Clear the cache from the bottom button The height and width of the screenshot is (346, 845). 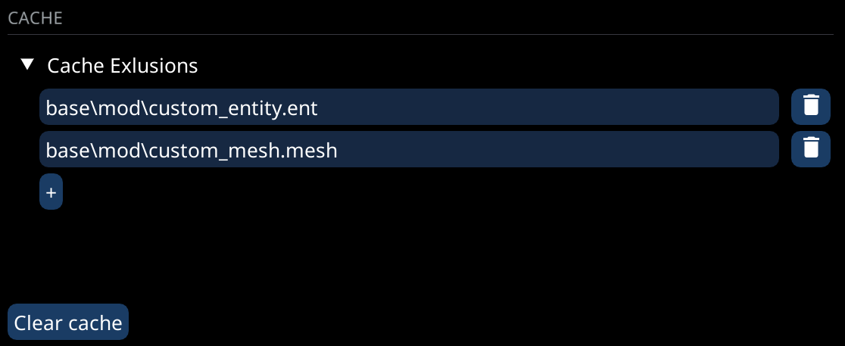(x=68, y=323)
